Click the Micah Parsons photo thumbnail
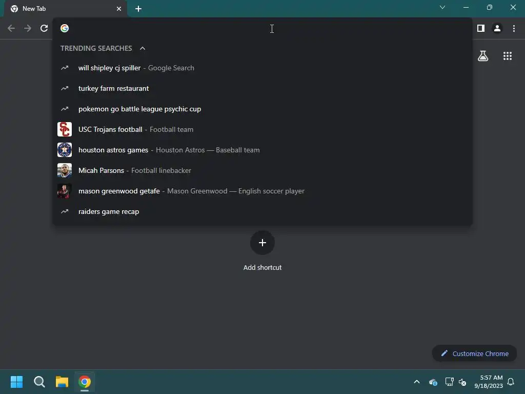The width and height of the screenshot is (525, 394). click(x=65, y=170)
